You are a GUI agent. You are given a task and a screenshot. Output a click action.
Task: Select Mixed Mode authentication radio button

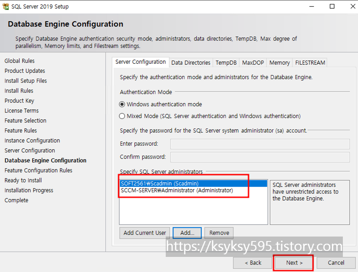coord(122,116)
